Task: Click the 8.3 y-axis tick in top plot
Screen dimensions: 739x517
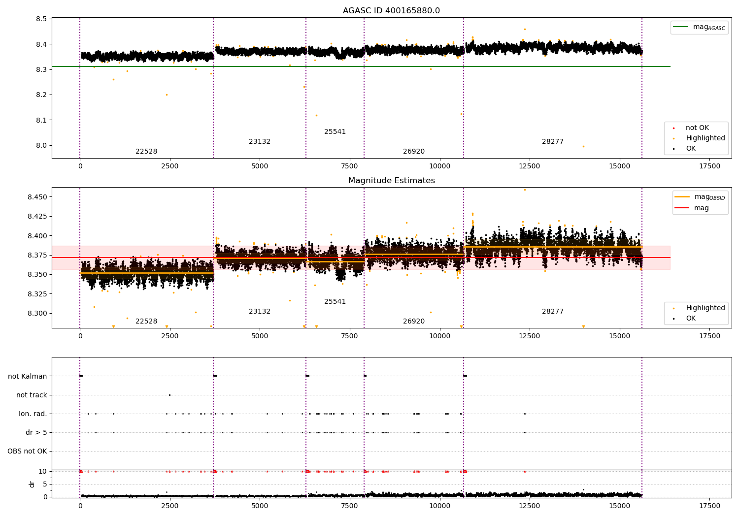Action: coord(41,70)
